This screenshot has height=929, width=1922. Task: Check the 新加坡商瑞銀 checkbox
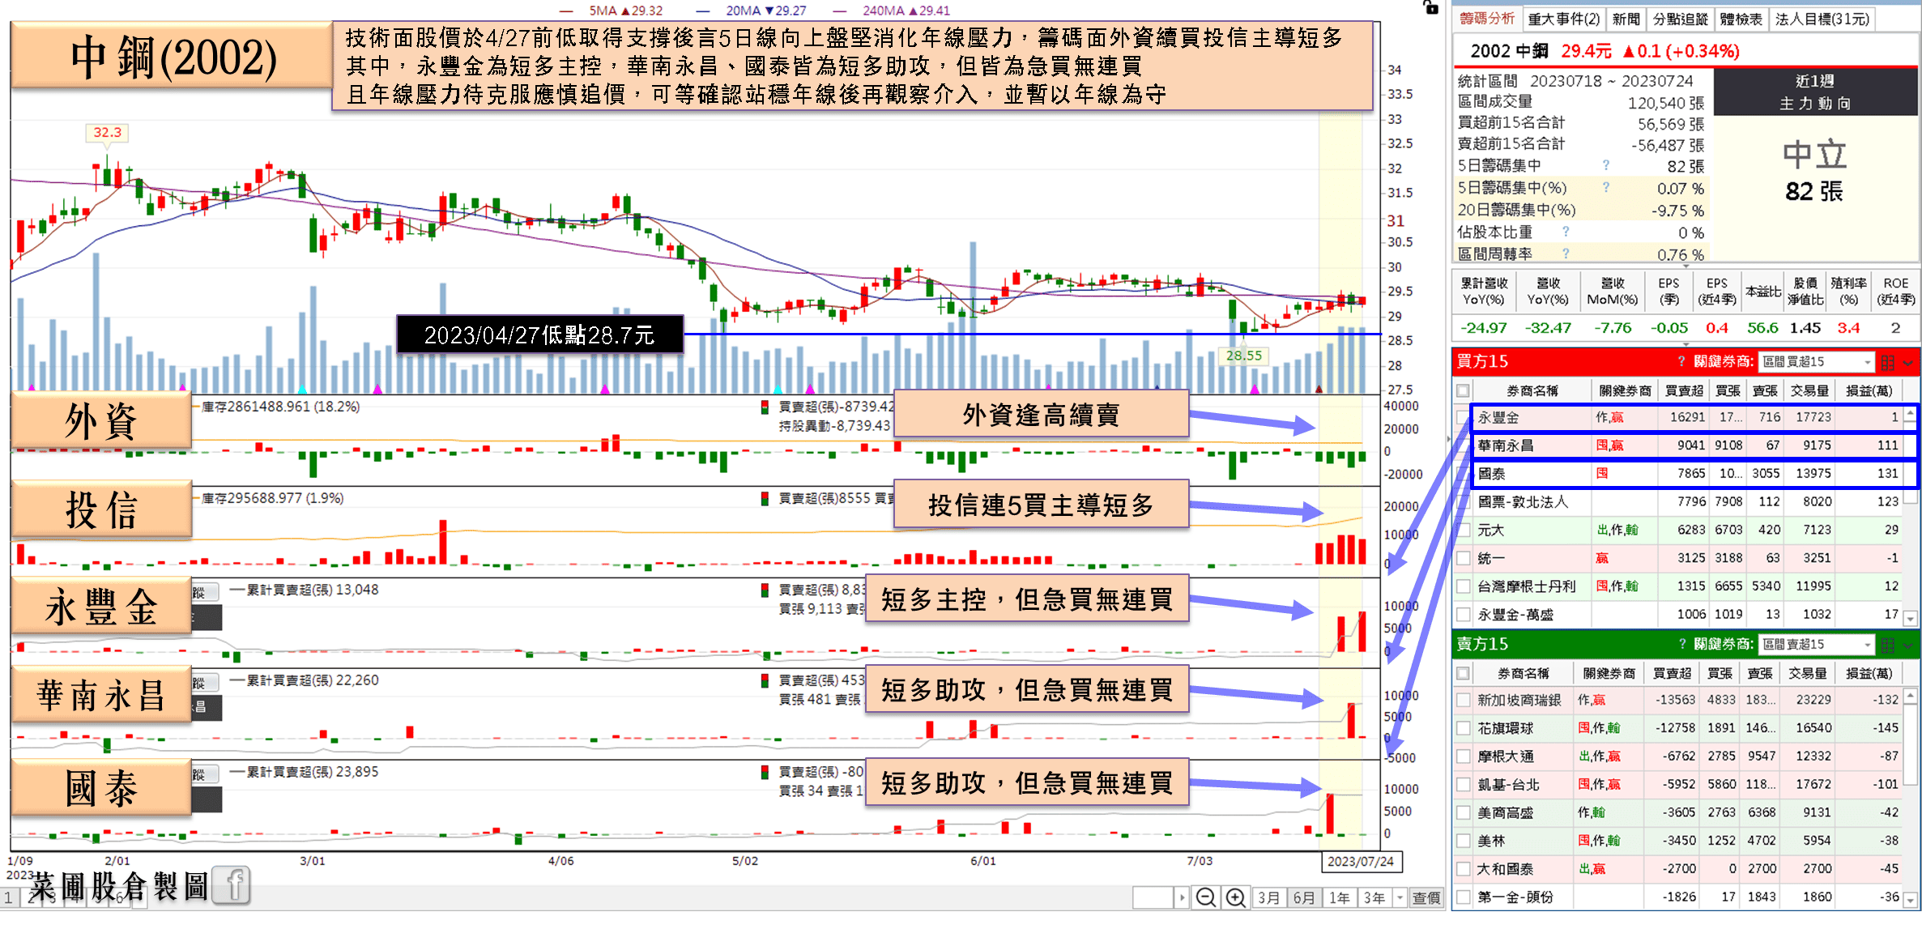[1463, 700]
